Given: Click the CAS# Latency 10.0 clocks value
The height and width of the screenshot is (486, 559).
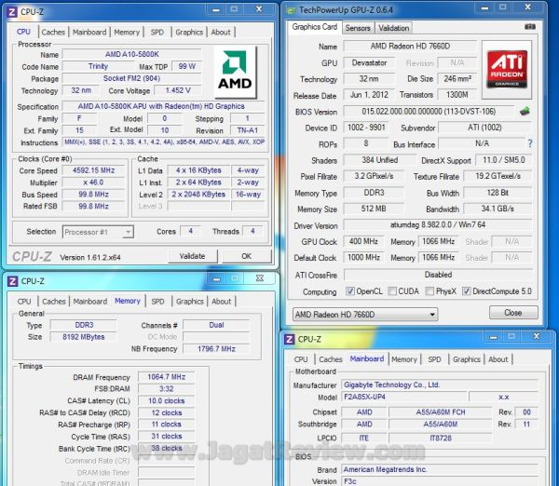Looking at the screenshot, I should tap(167, 400).
